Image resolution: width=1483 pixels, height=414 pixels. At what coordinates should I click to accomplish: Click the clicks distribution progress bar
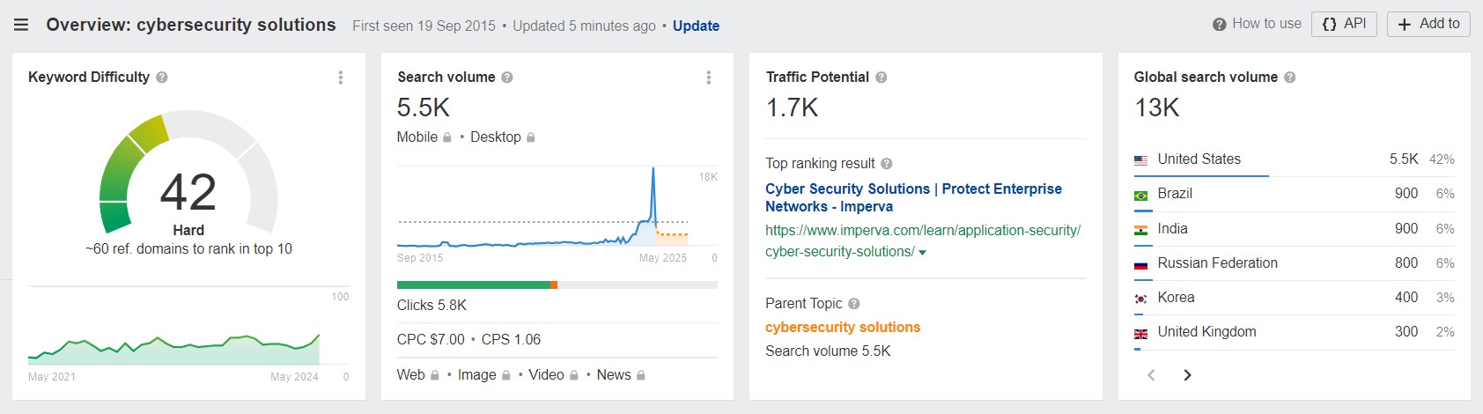[x=557, y=285]
